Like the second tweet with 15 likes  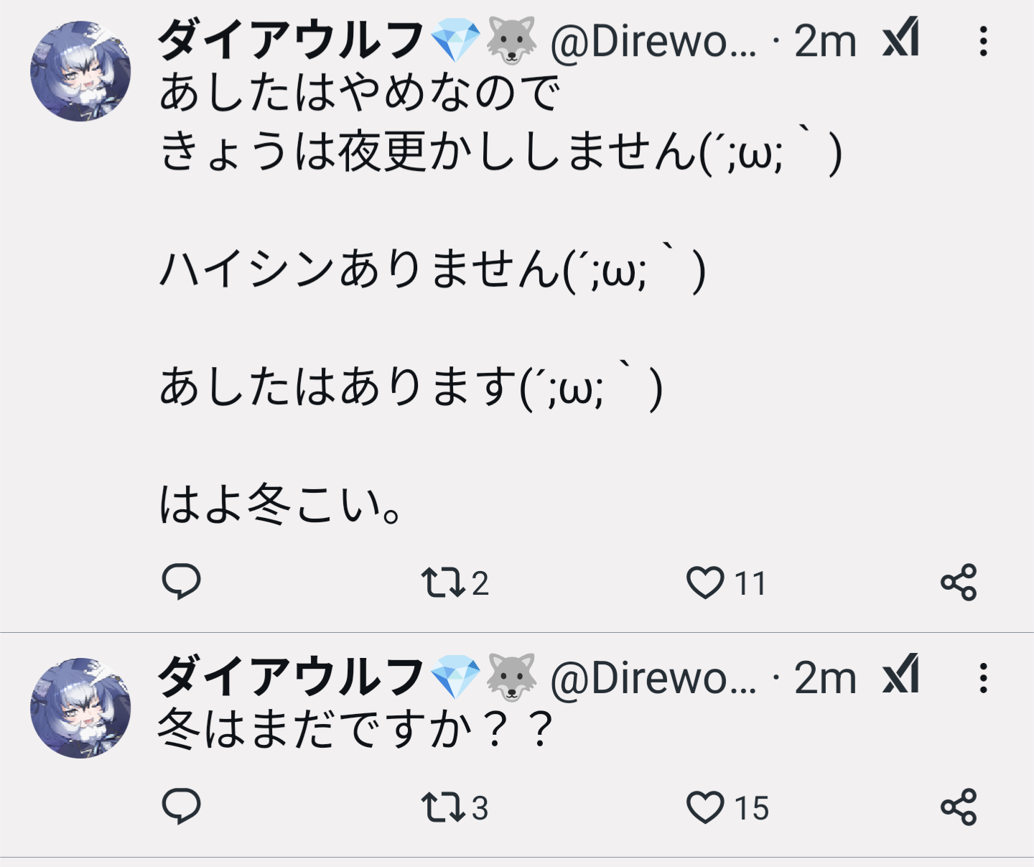[x=727, y=807]
